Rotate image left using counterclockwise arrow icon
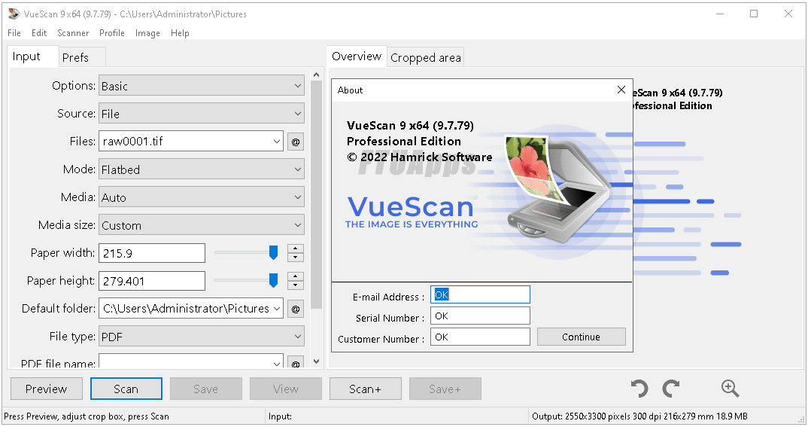Image resolution: width=808 pixels, height=427 pixels. [x=639, y=389]
